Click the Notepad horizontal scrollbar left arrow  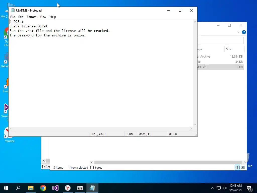click(11, 128)
